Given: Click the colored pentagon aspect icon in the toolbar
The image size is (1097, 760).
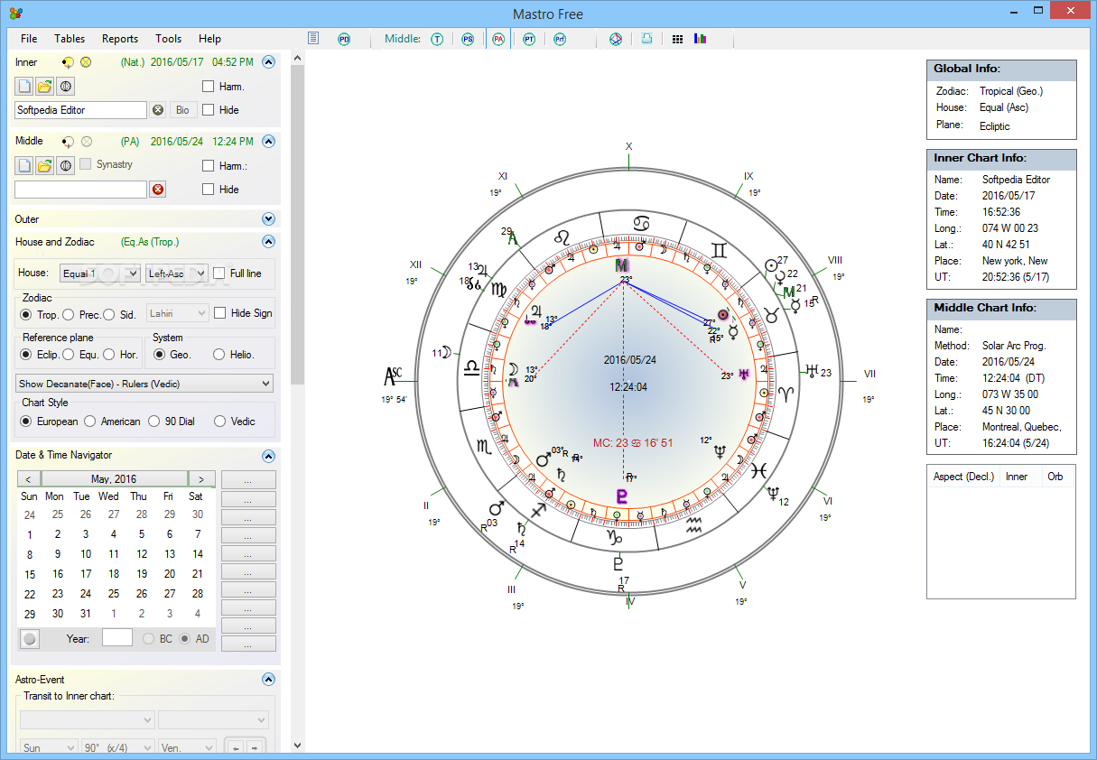Looking at the screenshot, I should pyautogui.click(x=616, y=39).
